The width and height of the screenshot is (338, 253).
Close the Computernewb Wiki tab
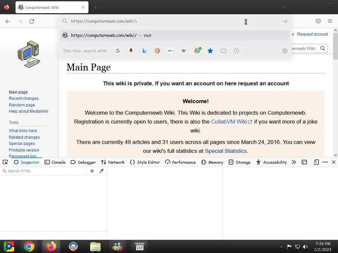tap(83, 7)
